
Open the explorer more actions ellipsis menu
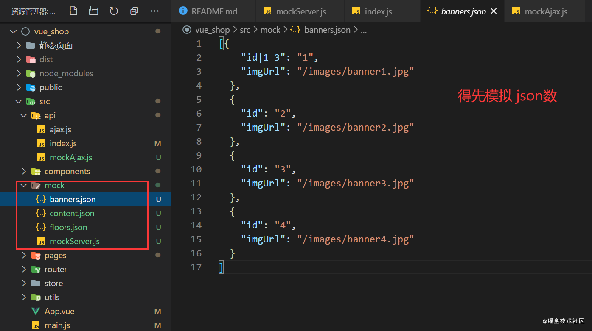click(155, 11)
